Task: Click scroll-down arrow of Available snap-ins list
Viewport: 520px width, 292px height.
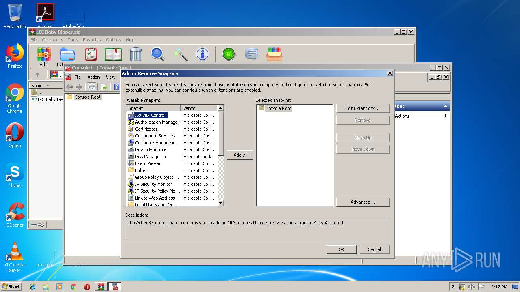Action: 221,203
